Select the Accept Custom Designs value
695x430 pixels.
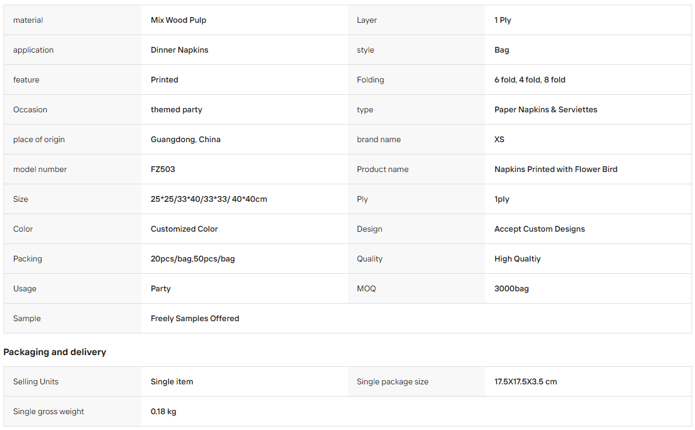click(x=540, y=229)
